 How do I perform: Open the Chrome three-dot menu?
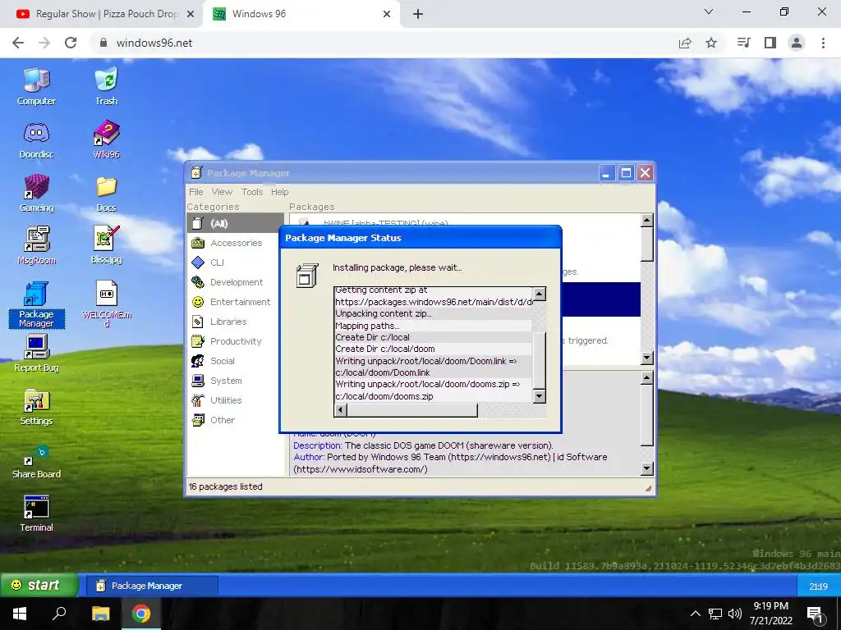tap(823, 43)
